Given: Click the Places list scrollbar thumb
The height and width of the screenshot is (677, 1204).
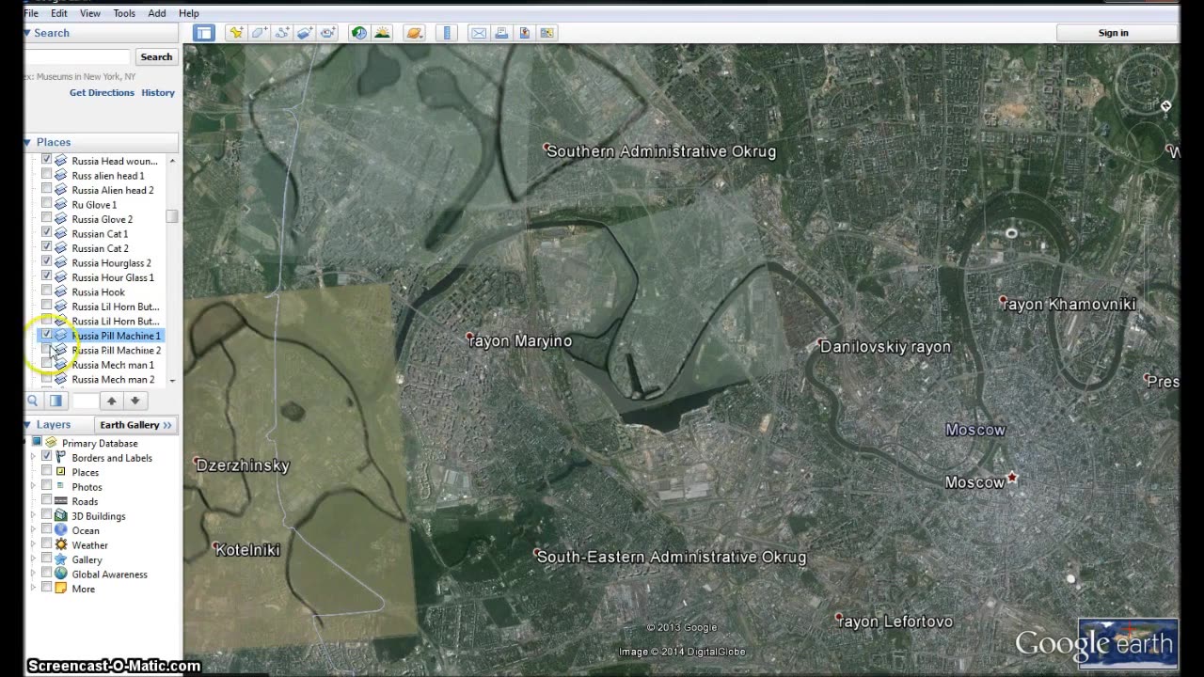Looking at the screenshot, I should coord(171,216).
